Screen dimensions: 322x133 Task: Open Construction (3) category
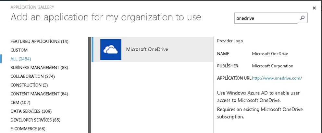(x=29, y=85)
